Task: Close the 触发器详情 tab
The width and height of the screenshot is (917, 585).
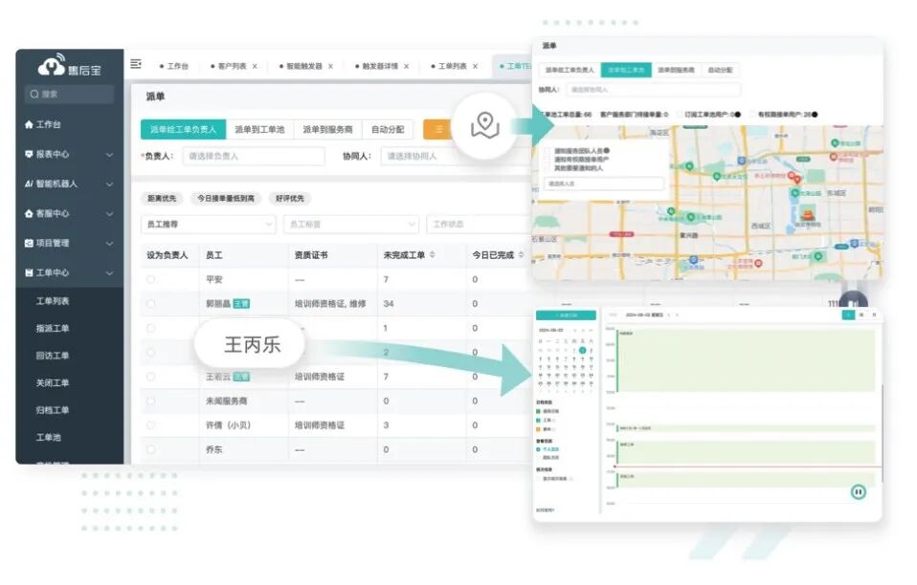Action: pos(407,67)
